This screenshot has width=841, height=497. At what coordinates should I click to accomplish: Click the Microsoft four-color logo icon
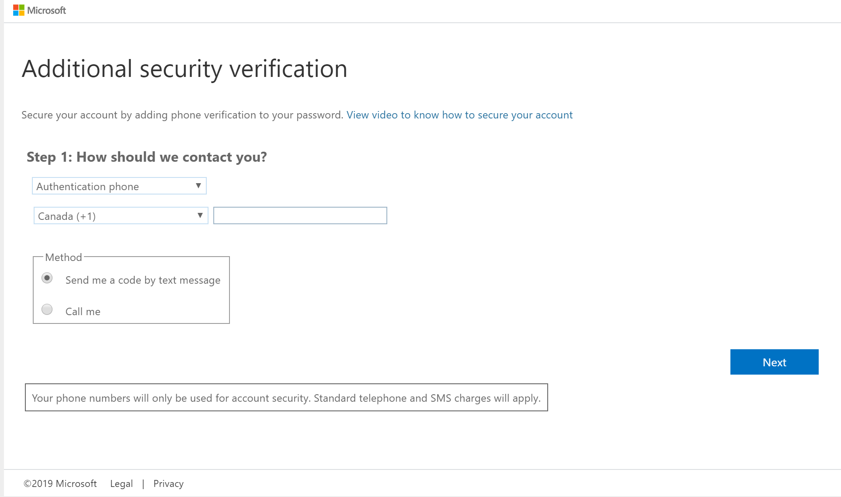pyautogui.click(x=18, y=10)
